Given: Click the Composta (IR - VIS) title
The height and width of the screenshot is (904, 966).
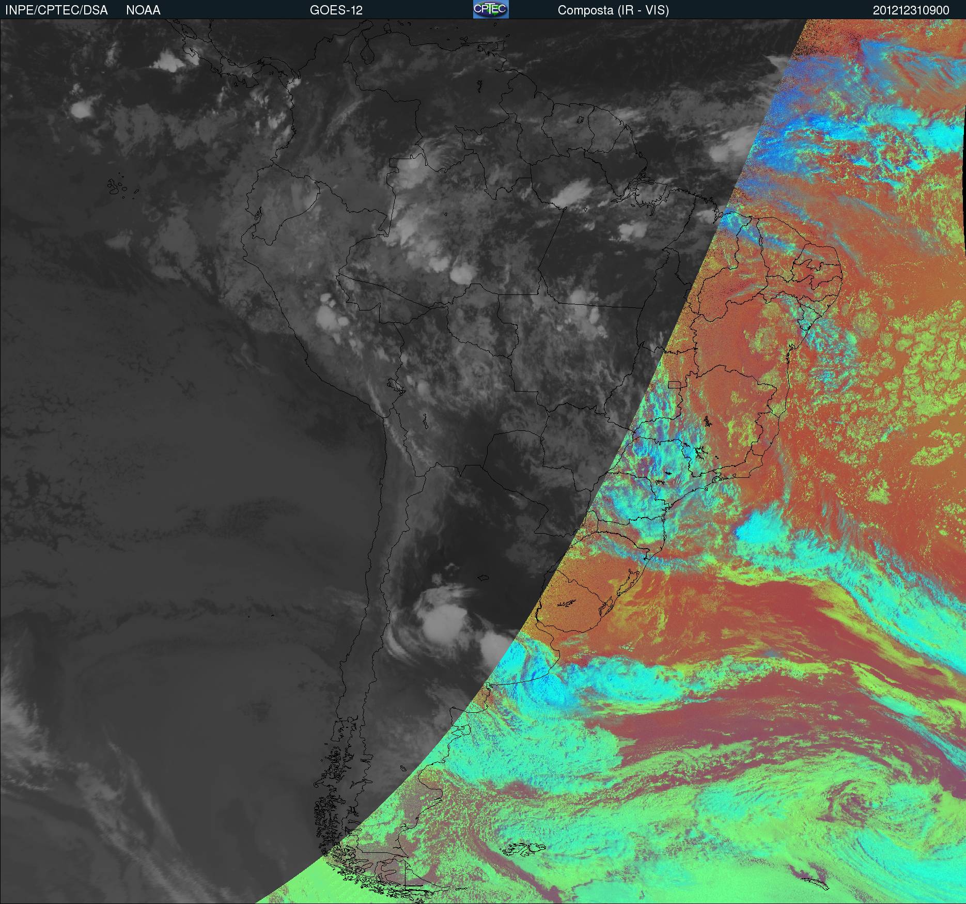Looking at the screenshot, I should click(x=613, y=10).
